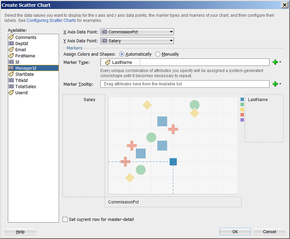Click tag icon next to Email
290x239 pixels.
coord(11,50)
